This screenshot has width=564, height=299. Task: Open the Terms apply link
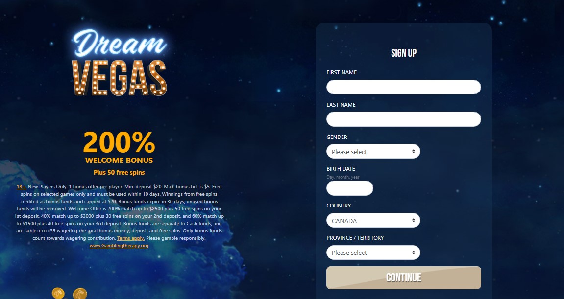click(130, 238)
